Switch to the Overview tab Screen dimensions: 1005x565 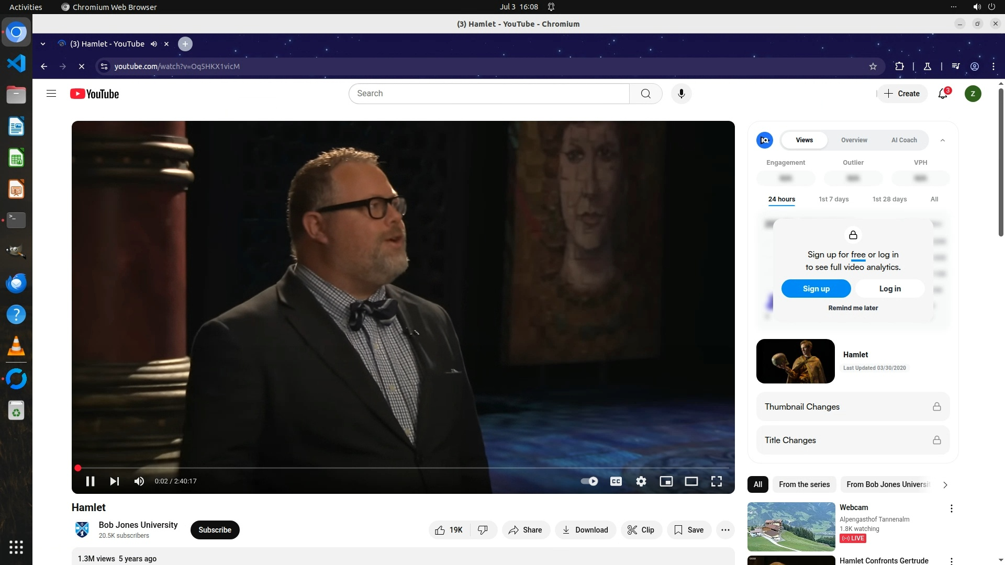point(854,140)
